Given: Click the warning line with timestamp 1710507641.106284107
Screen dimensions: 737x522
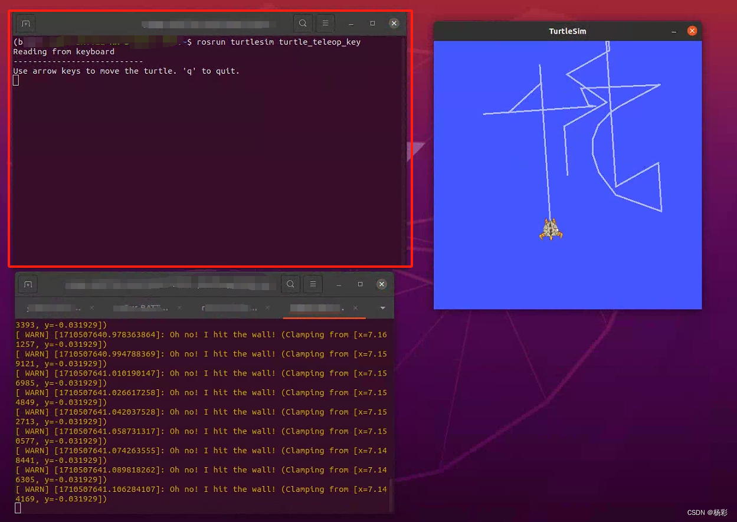Looking at the screenshot, I should coord(201,494).
